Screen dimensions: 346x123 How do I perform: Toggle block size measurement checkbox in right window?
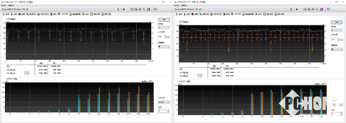coord(181,81)
